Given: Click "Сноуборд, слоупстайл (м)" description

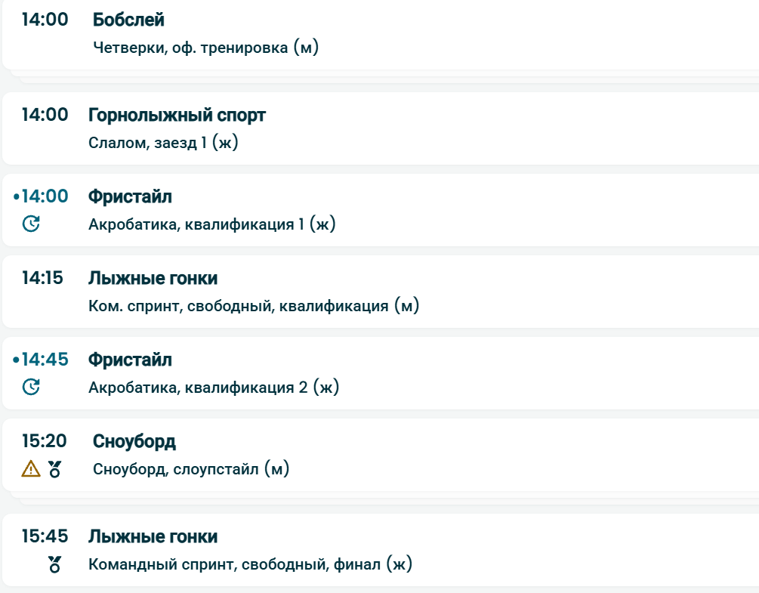Looking at the screenshot, I should coord(192,469).
